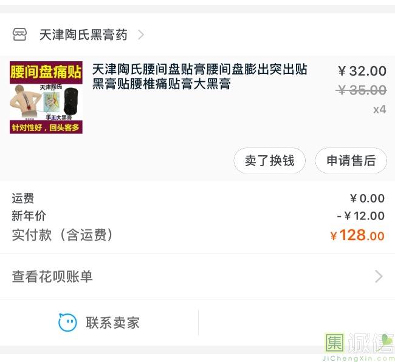The width and height of the screenshot is (395, 362).
Task: Tap the shop storefront icon
Action: pyautogui.click(x=19, y=35)
